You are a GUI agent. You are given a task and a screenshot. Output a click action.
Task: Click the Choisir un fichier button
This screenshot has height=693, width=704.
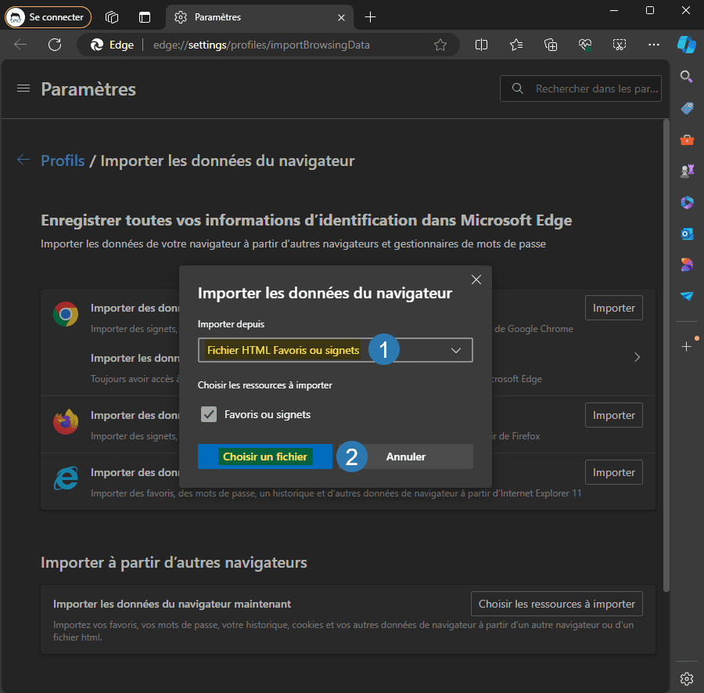[264, 457]
